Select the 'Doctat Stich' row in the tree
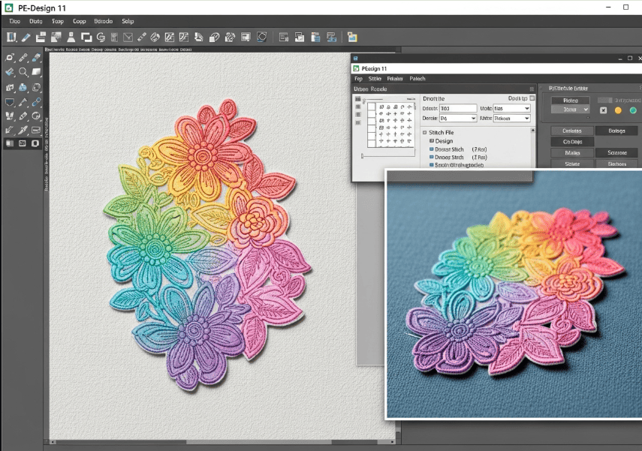The height and width of the screenshot is (451, 642). [x=458, y=149]
